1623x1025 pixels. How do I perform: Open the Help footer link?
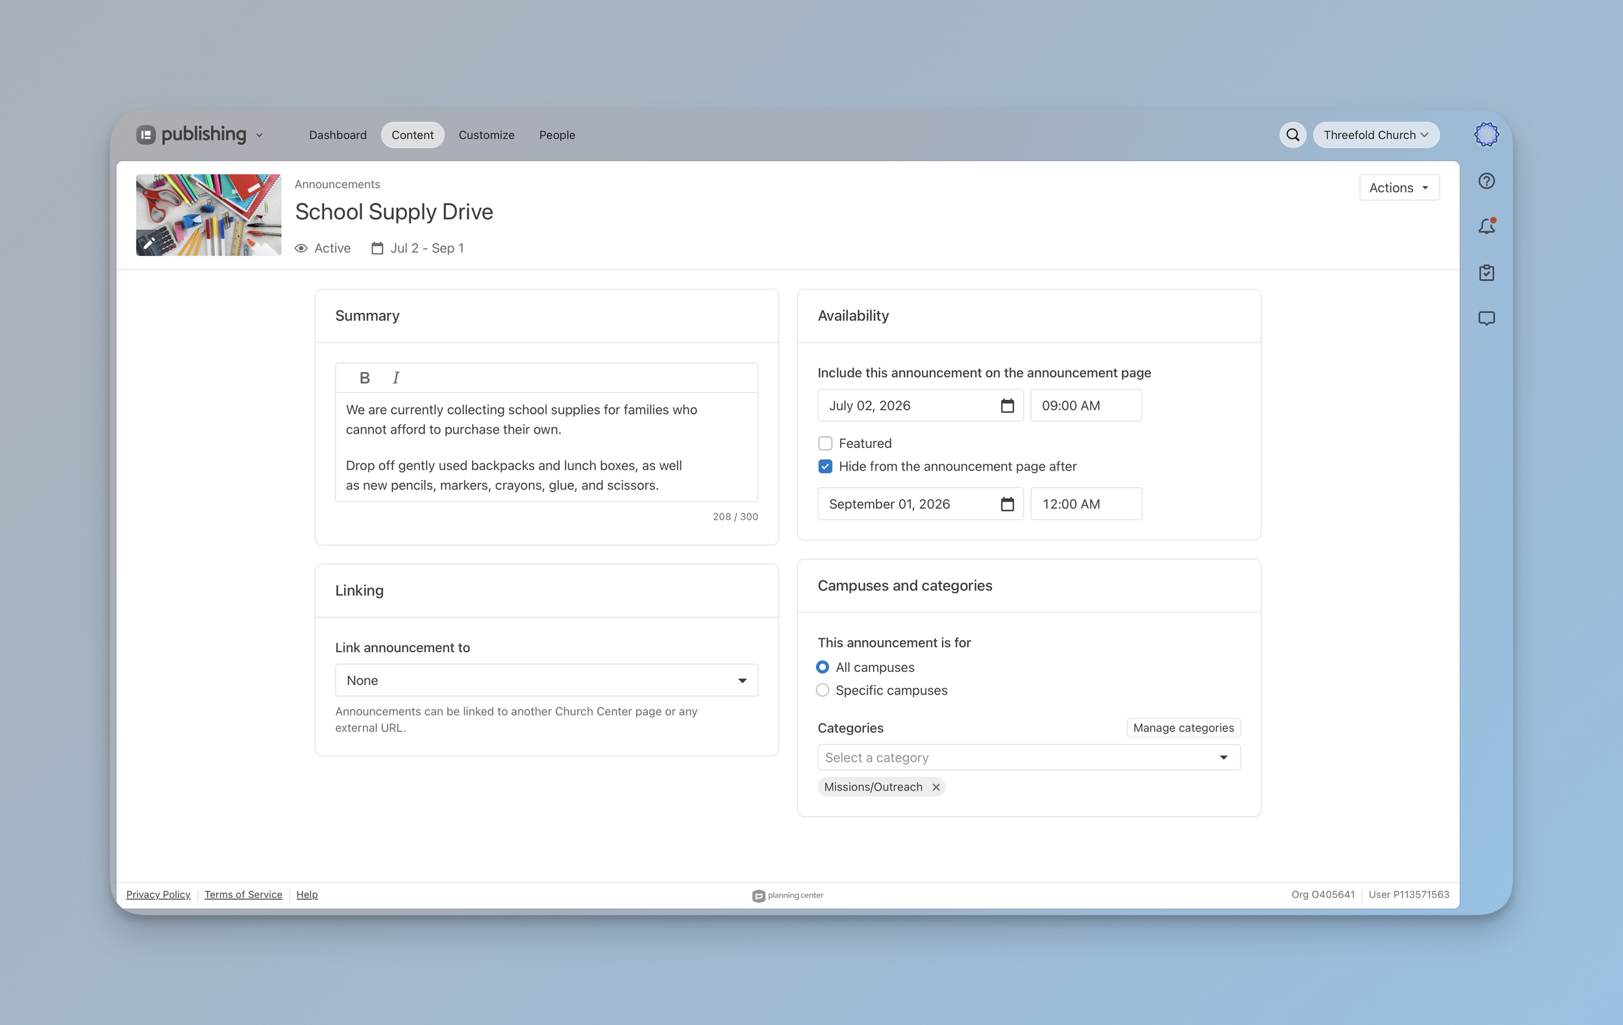pyautogui.click(x=306, y=895)
